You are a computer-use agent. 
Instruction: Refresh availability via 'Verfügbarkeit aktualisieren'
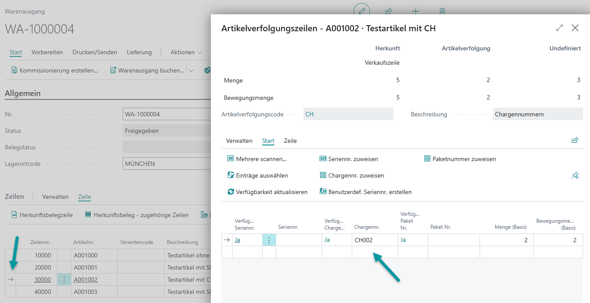(x=269, y=191)
